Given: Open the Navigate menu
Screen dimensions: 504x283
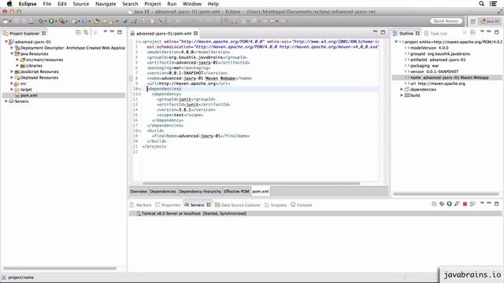Looking at the screenshot, I should pyautogui.click(x=106, y=4).
